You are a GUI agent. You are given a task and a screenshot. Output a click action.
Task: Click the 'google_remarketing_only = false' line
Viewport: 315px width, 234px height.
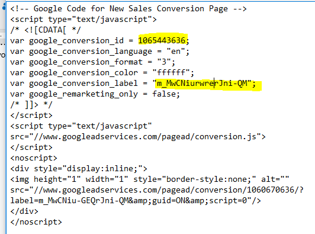[x=95, y=94]
